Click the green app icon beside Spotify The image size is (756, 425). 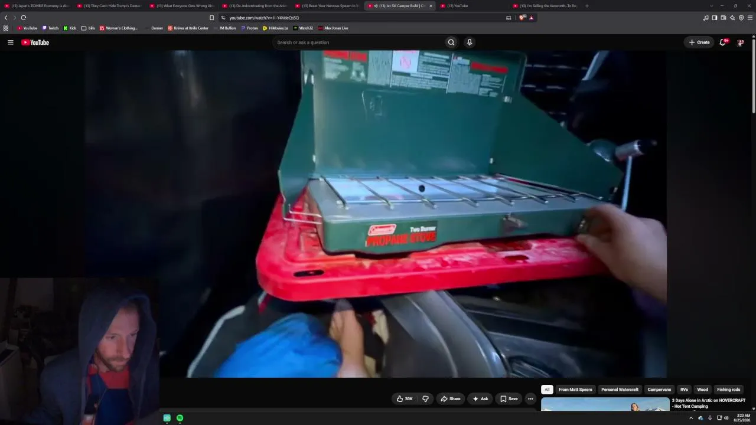[167, 418]
